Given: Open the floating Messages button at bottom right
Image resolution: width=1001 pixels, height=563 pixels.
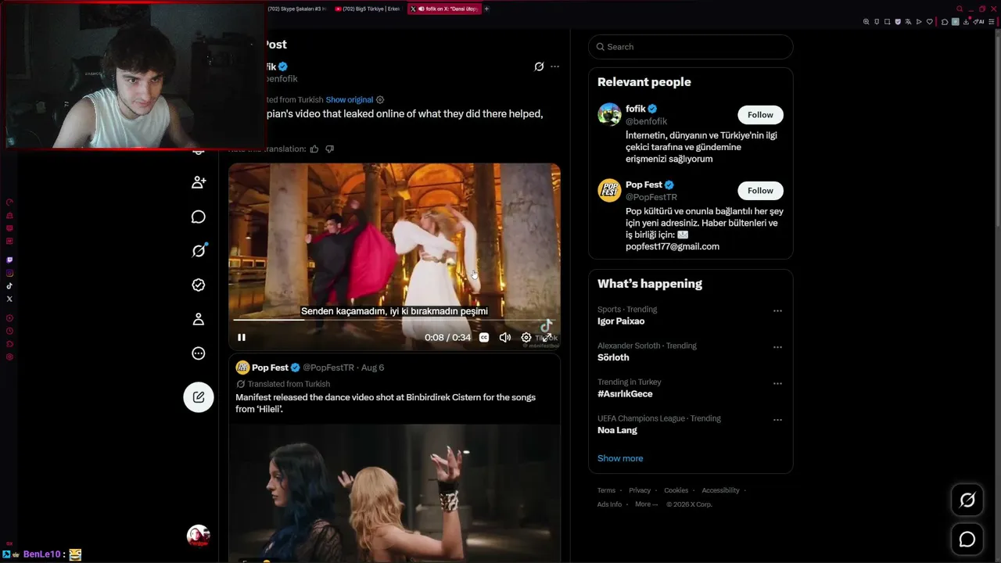Looking at the screenshot, I should 967,540.
